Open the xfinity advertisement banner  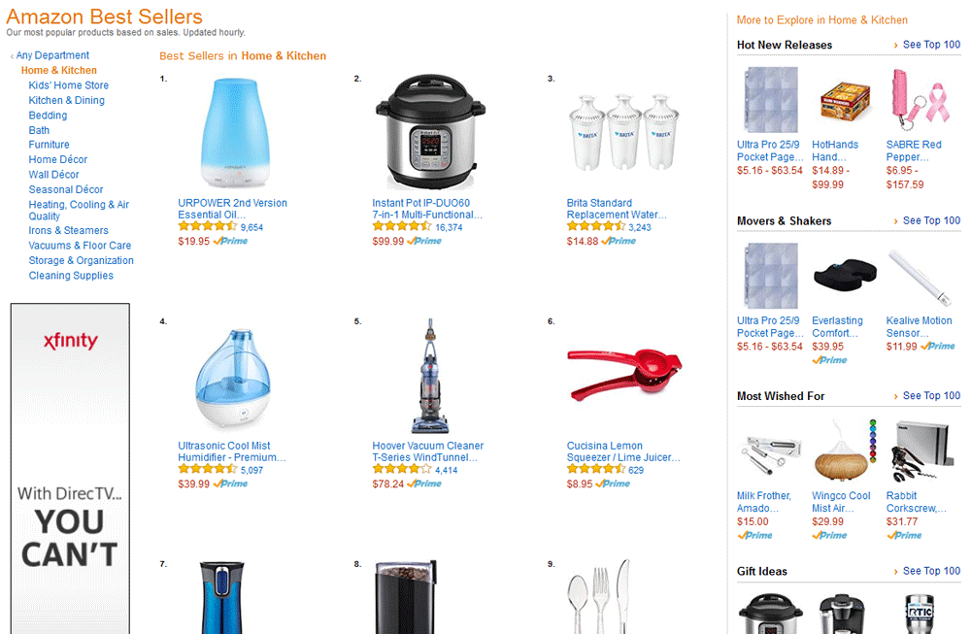click(70, 468)
